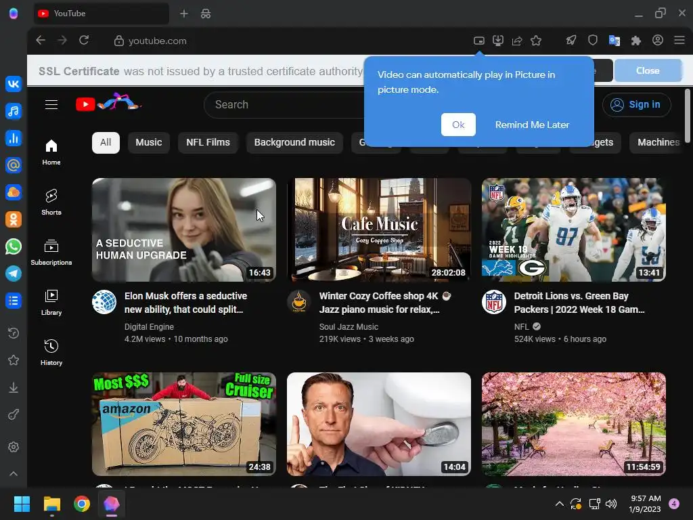
Task: Reload the YouTube page
Action: 84,40
